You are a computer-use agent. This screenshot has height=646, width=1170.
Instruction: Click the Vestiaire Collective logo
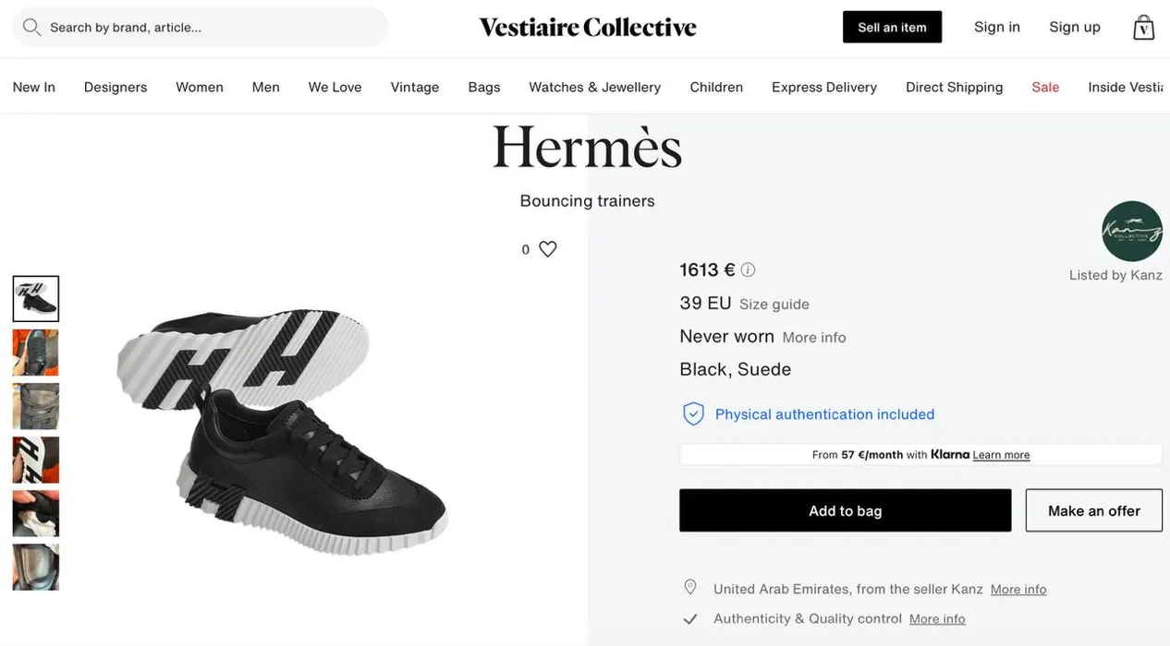pos(588,28)
